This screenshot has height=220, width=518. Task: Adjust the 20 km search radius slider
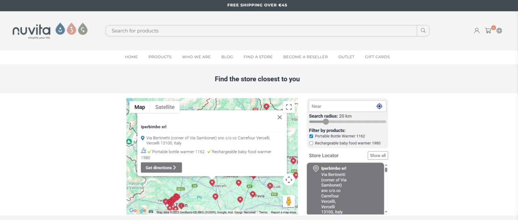pyautogui.click(x=326, y=122)
